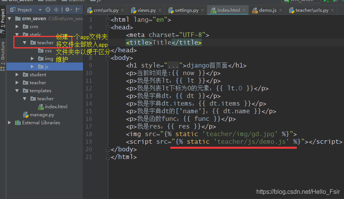Click line number 18 in the gutter
Viewport: 344px width, 199px height.
coord(89,134)
